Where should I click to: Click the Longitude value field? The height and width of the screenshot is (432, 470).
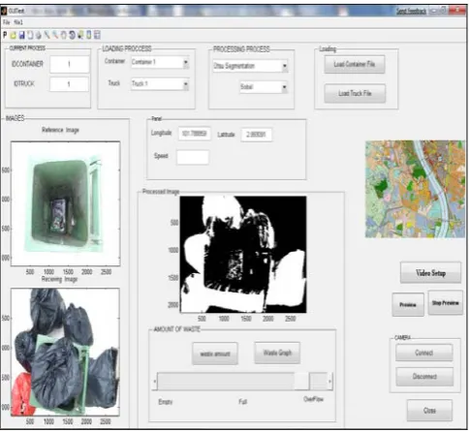pos(195,134)
